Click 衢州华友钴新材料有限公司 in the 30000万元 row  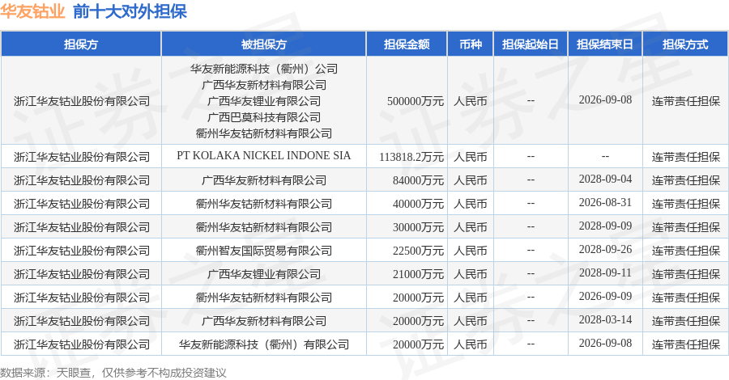click(x=263, y=227)
